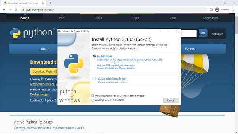Click the 'Choose location and features' text
The width and height of the screenshot is (238, 134).
(x=112, y=82)
